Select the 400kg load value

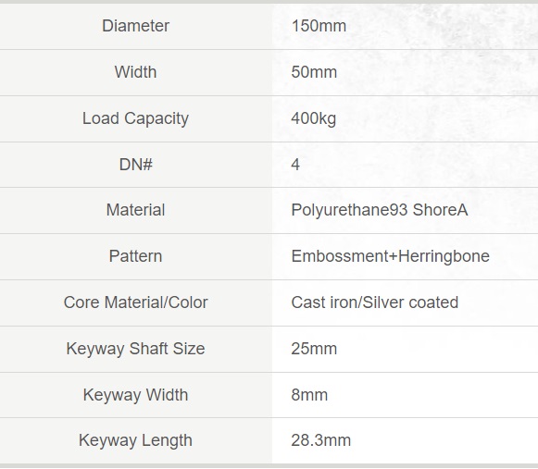click(313, 118)
